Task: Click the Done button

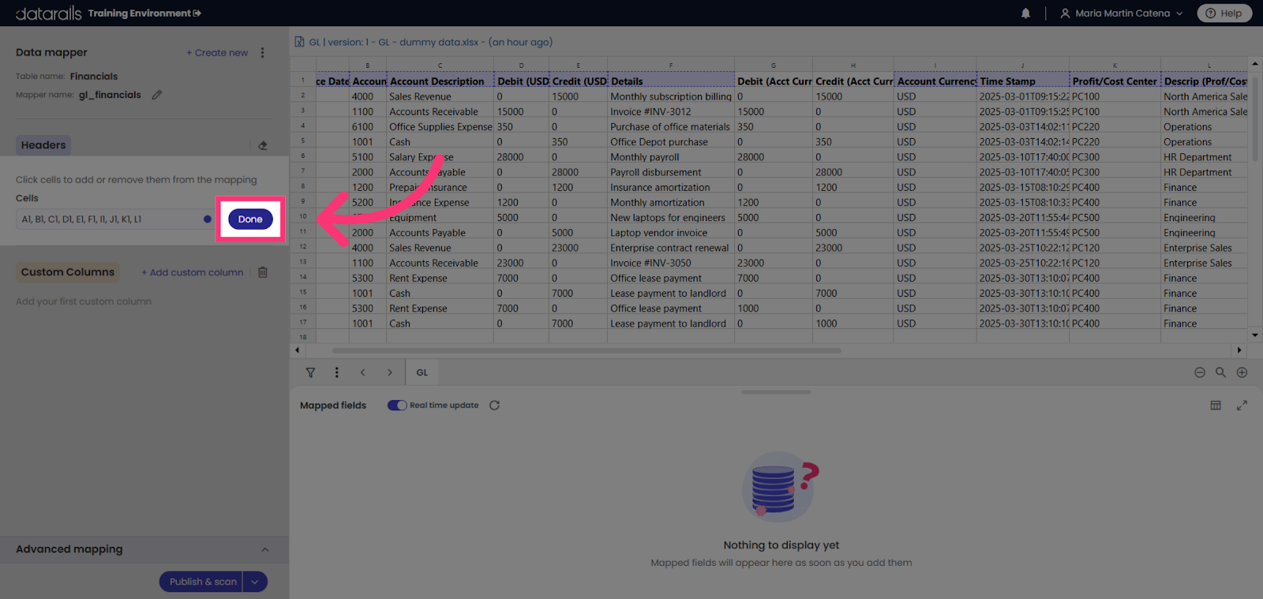Action: (250, 219)
